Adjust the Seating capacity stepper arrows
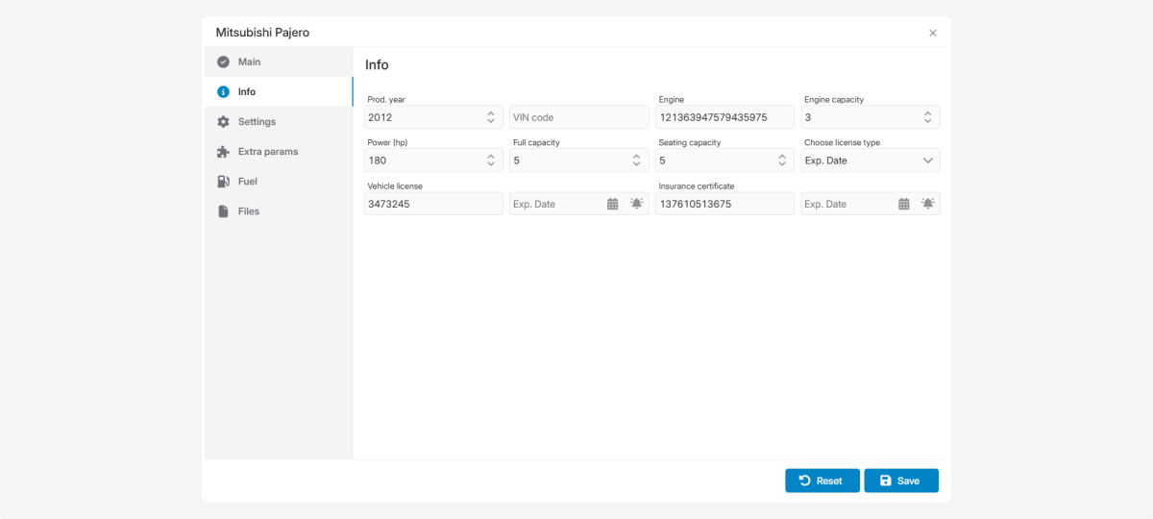Image resolution: width=1153 pixels, height=519 pixels. pyautogui.click(x=781, y=161)
